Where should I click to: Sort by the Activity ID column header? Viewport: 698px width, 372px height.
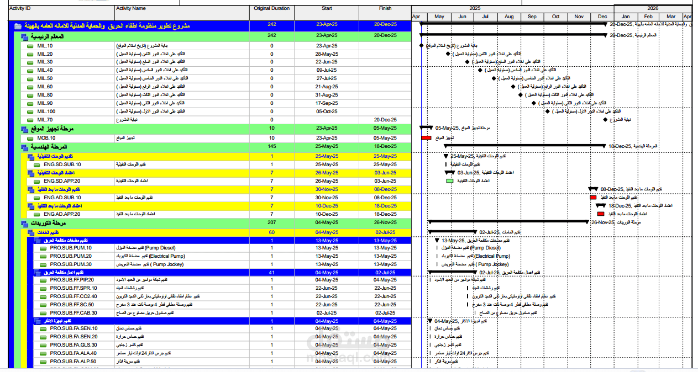[61, 13]
